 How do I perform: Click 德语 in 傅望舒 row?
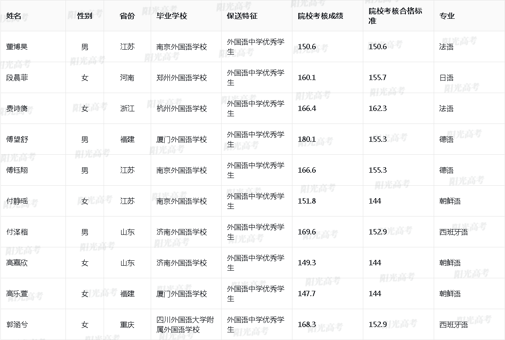pos(446,139)
